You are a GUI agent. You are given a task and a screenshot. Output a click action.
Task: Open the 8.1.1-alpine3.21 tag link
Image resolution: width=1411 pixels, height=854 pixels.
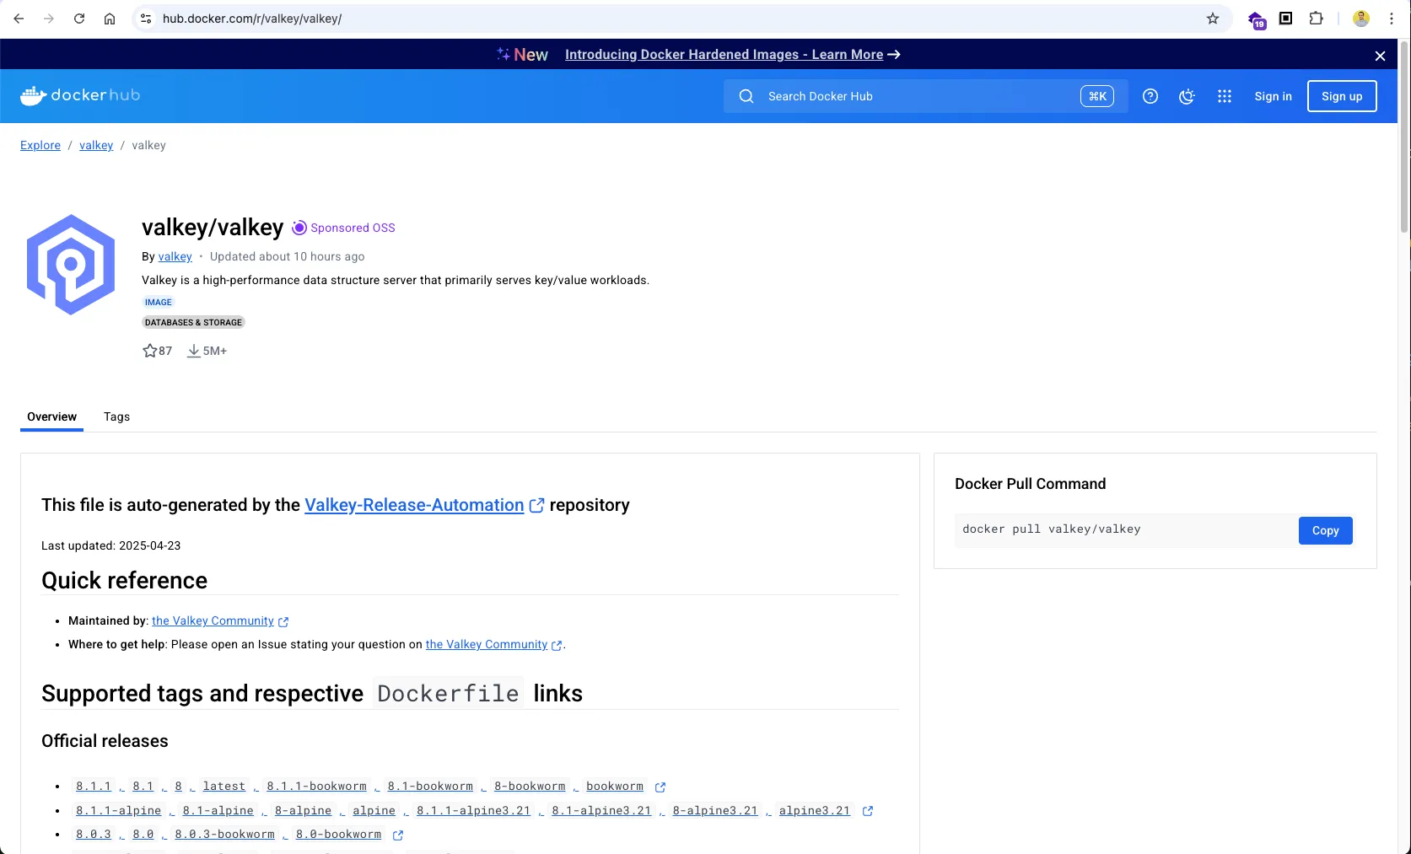[x=473, y=810]
